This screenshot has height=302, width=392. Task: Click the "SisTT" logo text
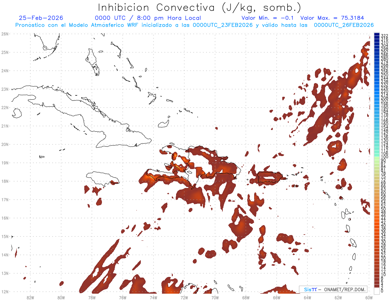pos(310,289)
